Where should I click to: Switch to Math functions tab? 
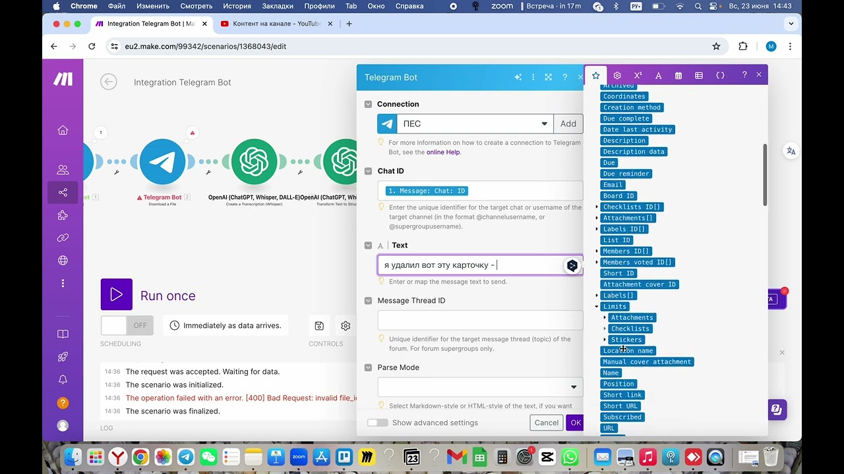pos(638,76)
